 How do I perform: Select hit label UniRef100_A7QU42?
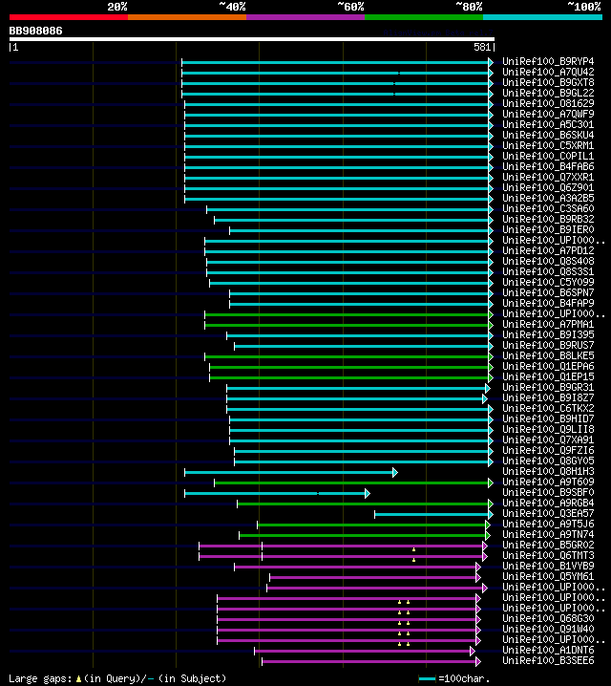548,72
